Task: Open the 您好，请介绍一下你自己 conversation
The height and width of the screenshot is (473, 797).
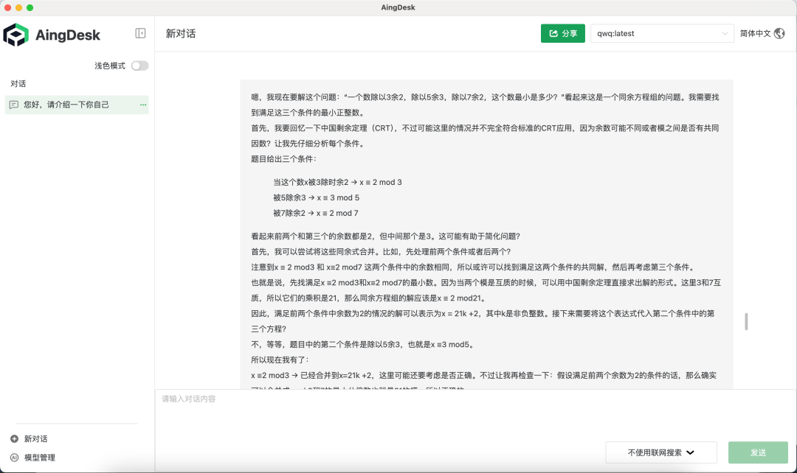Action: pyautogui.click(x=77, y=105)
